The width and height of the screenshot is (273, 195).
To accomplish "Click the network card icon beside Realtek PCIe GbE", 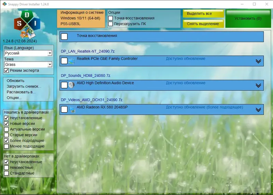I will click(72, 61).
